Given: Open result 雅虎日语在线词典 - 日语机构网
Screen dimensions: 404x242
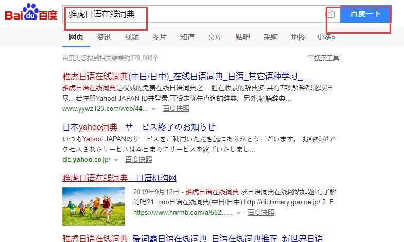Looking at the screenshot, I should [x=119, y=178].
